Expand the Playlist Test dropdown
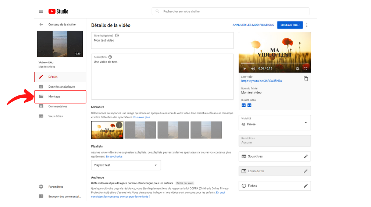Viewport: 371px width, 207px height. coord(126,165)
